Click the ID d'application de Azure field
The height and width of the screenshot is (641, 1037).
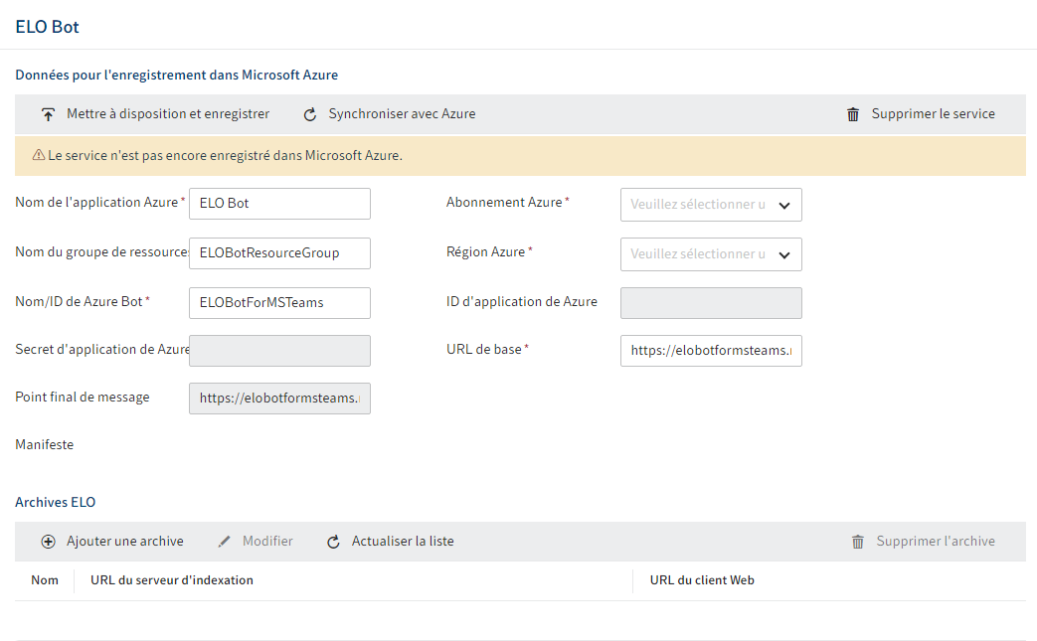[711, 303]
